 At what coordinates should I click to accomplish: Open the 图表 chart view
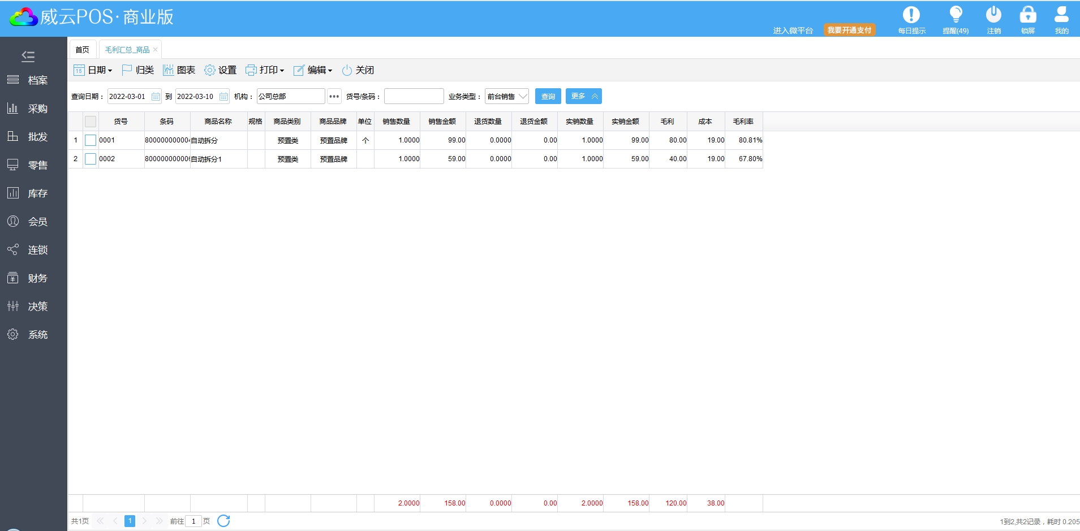point(179,70)
